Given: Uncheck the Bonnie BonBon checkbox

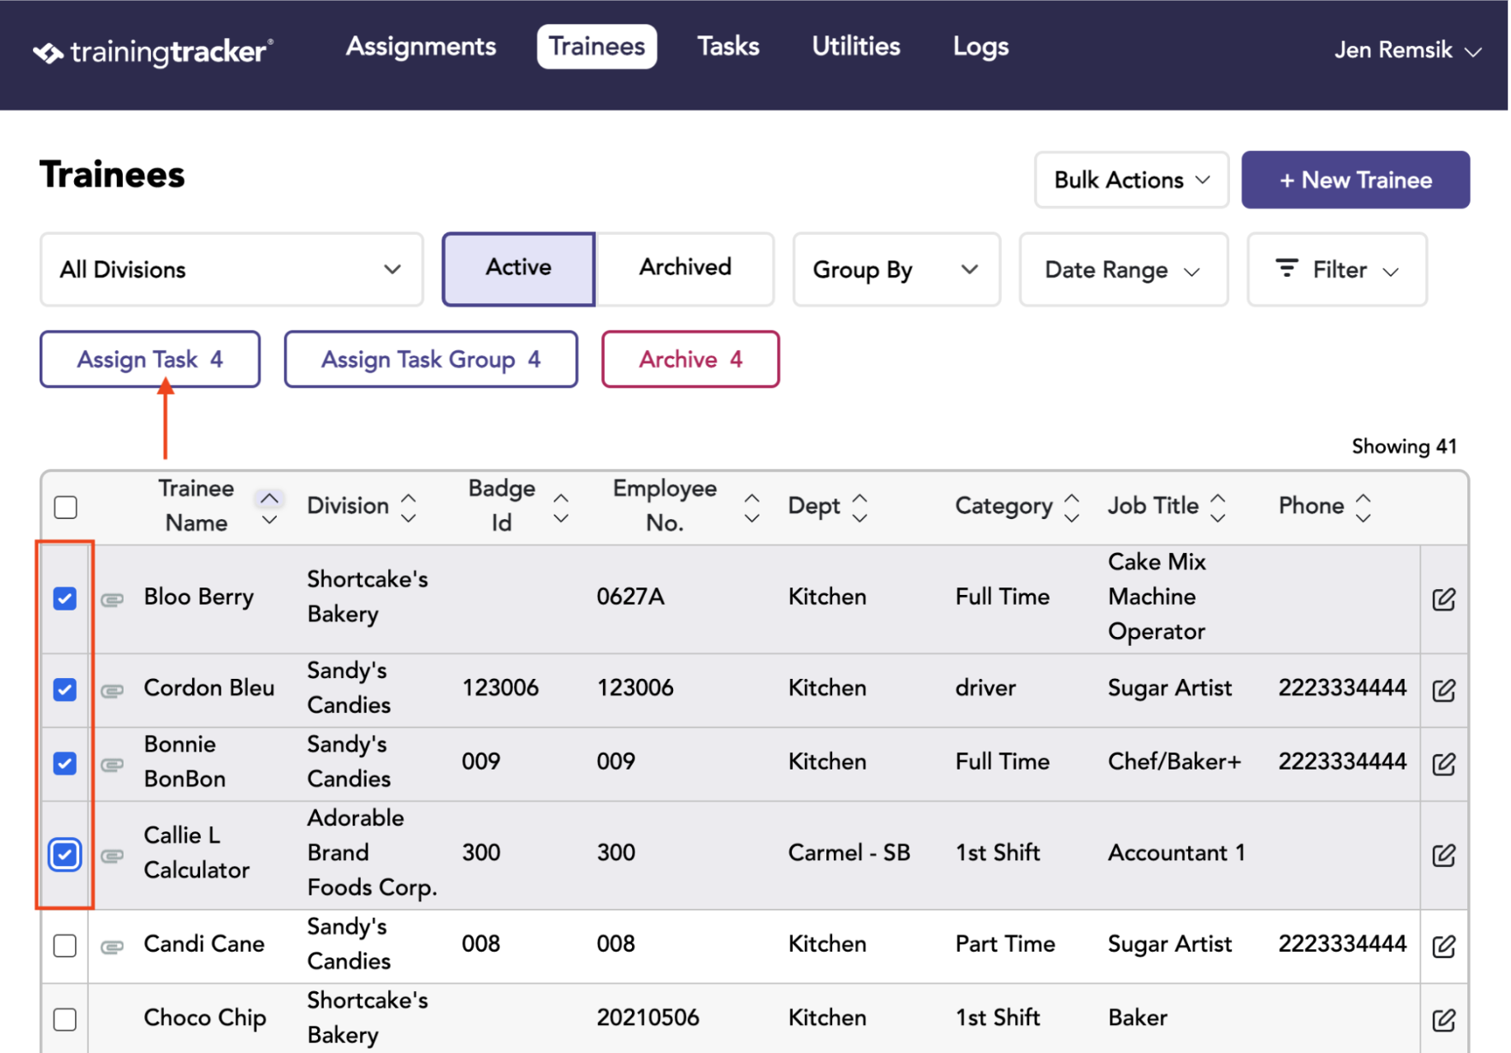Looking at the screenshot, I should click(65, 764).
